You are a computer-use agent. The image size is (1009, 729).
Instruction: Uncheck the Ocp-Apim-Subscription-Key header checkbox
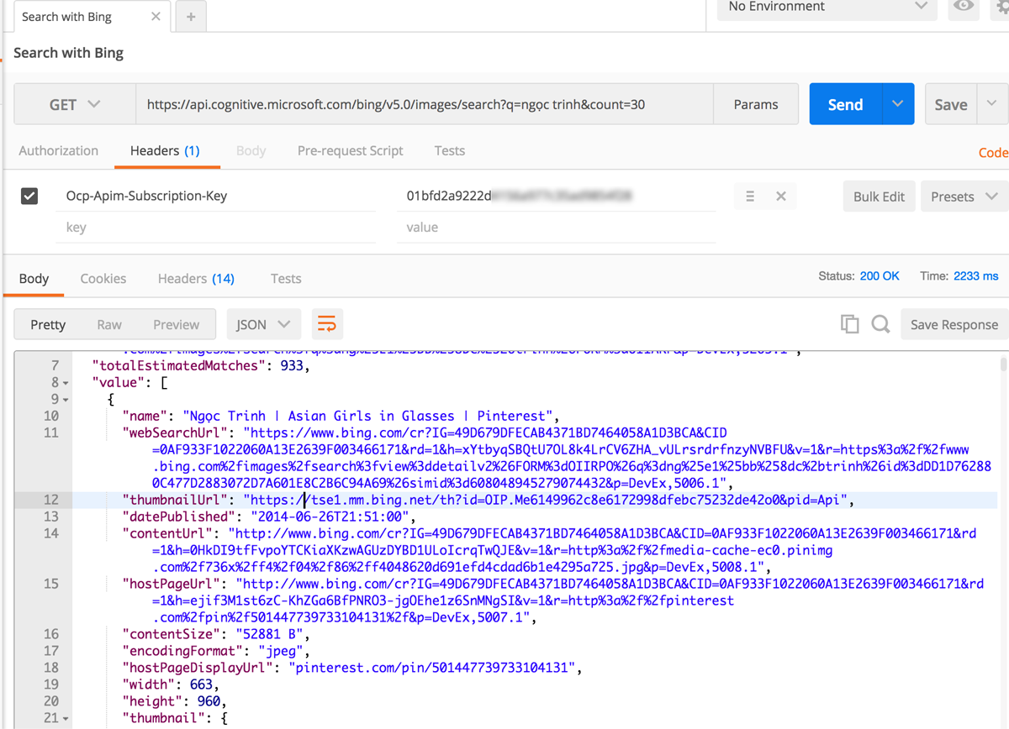click(x=29, y=196)
